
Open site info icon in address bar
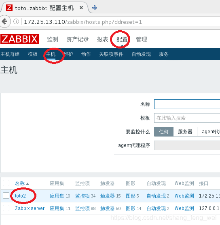[x=16, y=21]
